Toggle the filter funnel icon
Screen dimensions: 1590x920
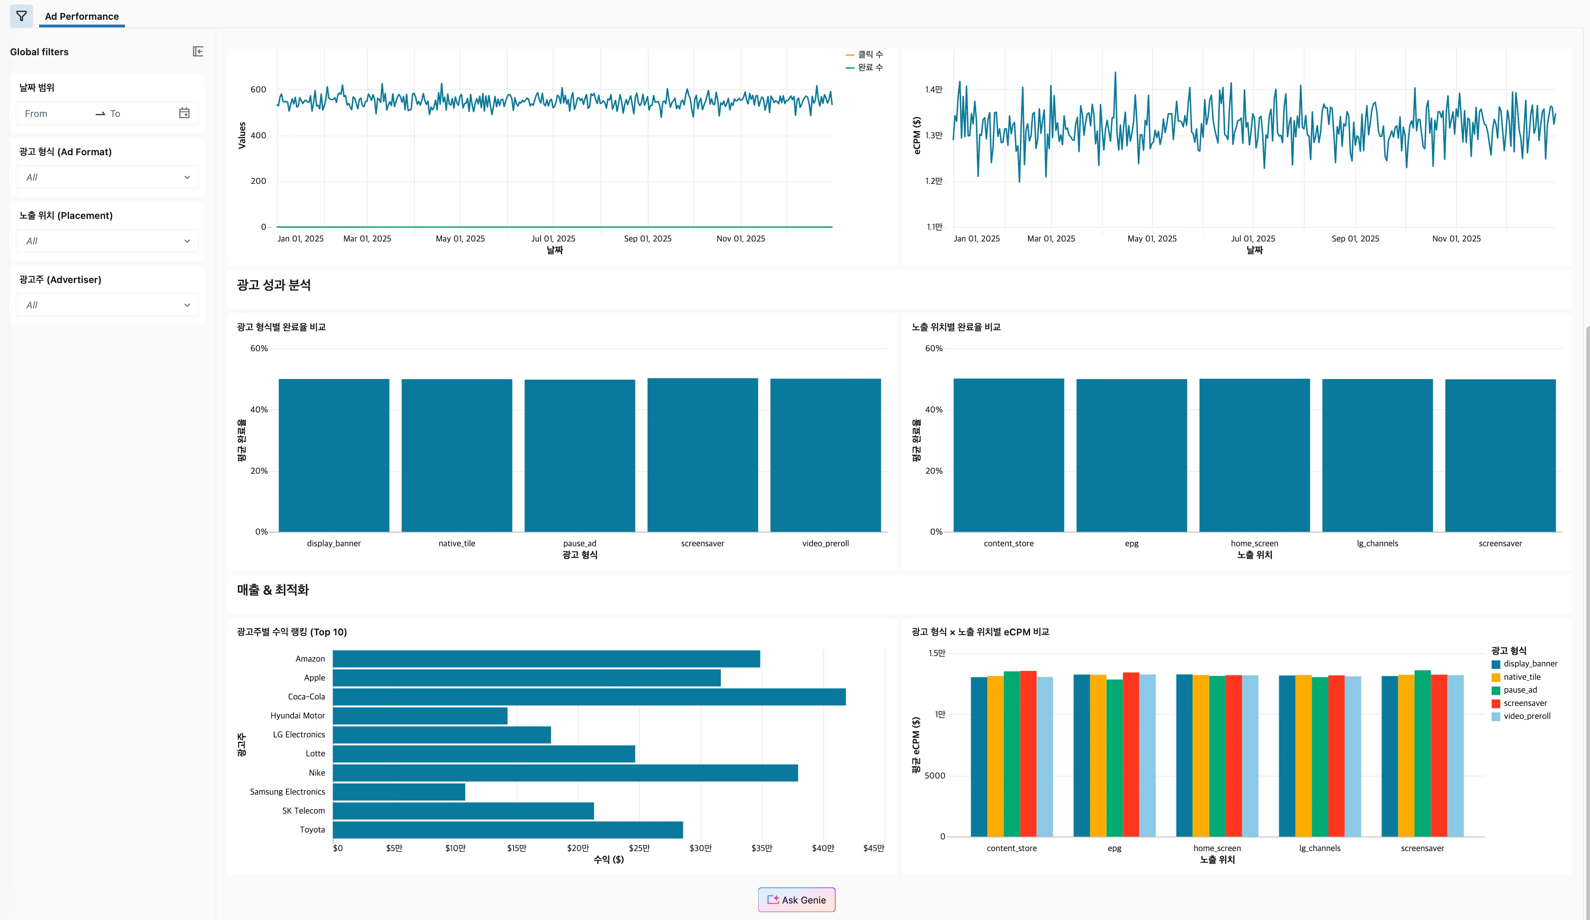coord(21,16)
